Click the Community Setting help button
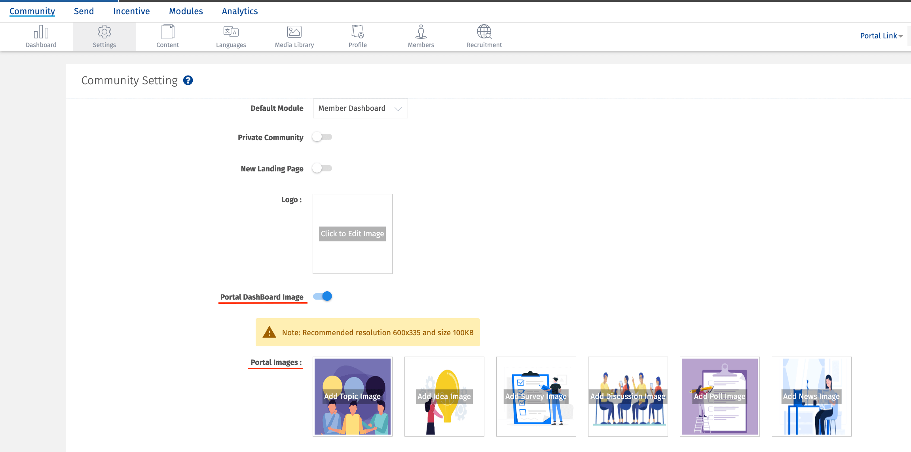911x452 pixels. coord(188,80)
